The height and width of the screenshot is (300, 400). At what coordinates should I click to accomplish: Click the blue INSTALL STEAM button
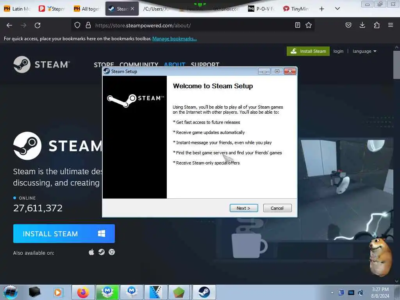point(64,234)
